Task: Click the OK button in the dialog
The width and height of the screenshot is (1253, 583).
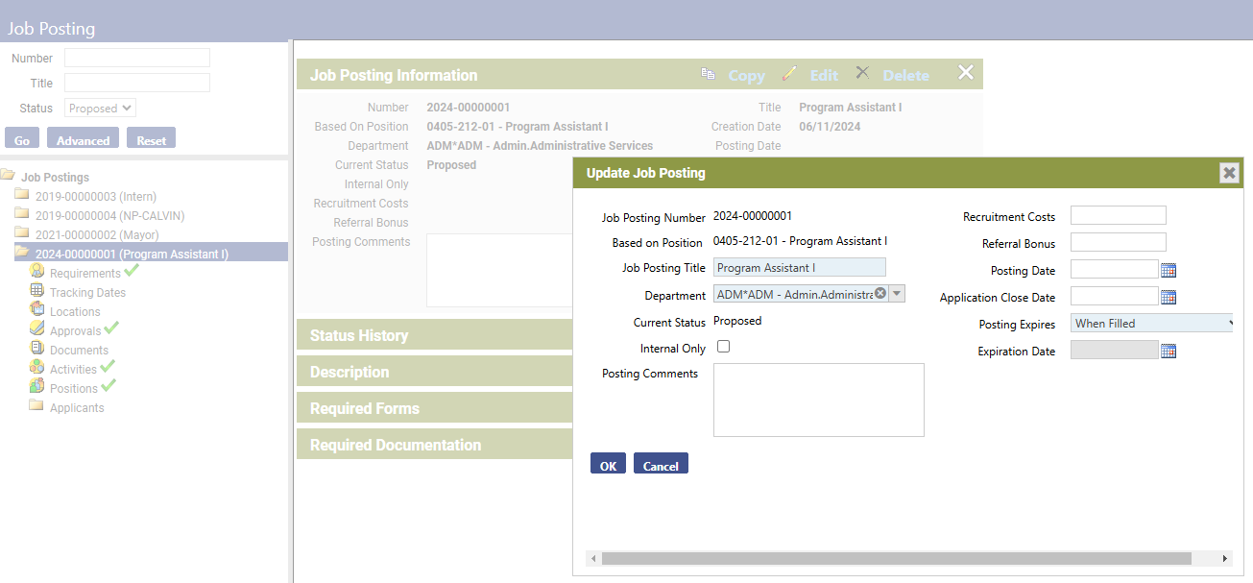Action: coord(608,464)
